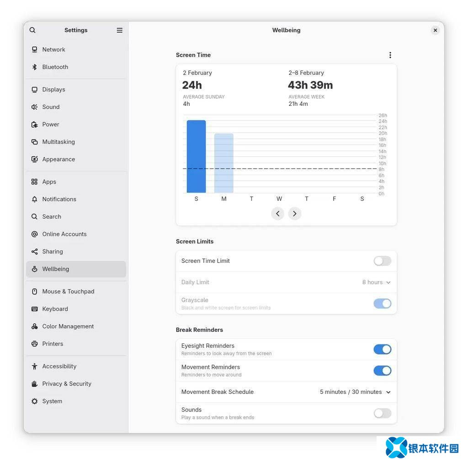This screenshot has height=459, width=468.
Task: Click the search icon in Settings header
Action: [x=32, y=30]
